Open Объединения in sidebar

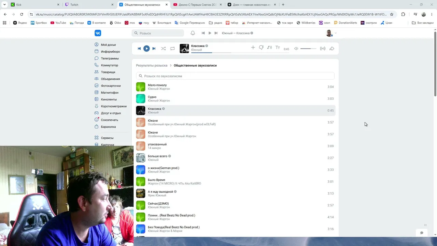coord(110,79)
